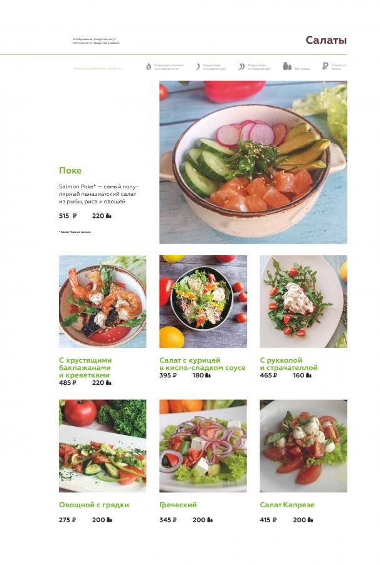Click the Салаты page heading
Image resolution: width=380 pixels, height=565 pixels.
click(x=326, y=40)
